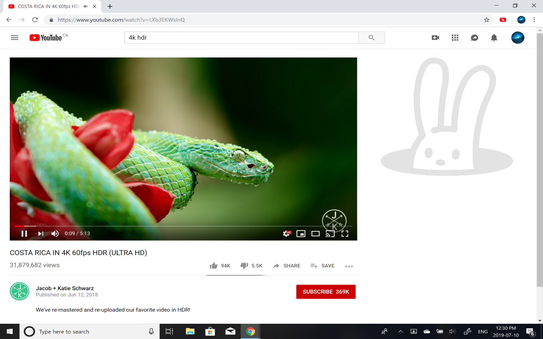Enable miniplayer mode
Viewport: 543px width, 339px height.
click(301, 233)
